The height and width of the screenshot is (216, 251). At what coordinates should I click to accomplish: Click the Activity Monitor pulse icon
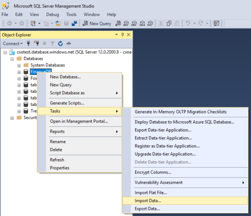point(68,43)
